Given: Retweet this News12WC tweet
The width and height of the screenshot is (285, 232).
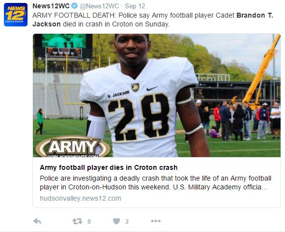Looking at the screenshot, I should [77, 221].
